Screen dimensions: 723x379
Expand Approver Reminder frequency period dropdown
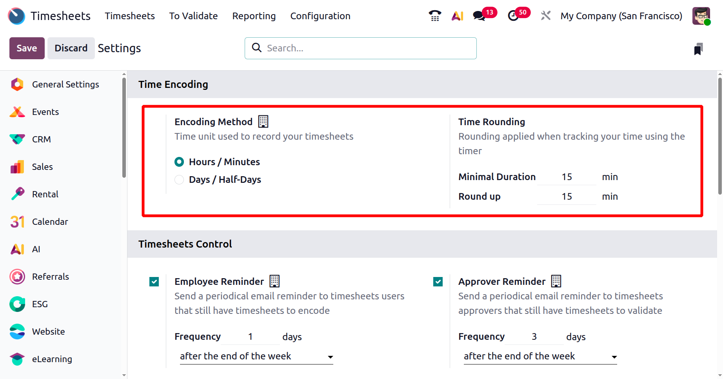[x=540, y=356]
